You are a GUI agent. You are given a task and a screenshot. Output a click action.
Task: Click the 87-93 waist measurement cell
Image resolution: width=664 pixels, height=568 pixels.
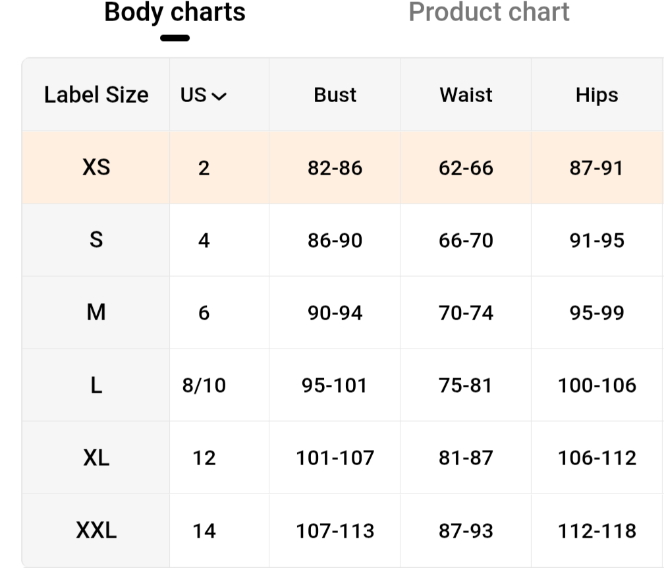pyautogui.click(x=466, y=530)
